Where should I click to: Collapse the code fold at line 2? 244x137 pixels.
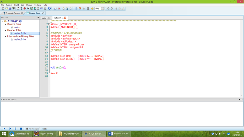point(49,24)
